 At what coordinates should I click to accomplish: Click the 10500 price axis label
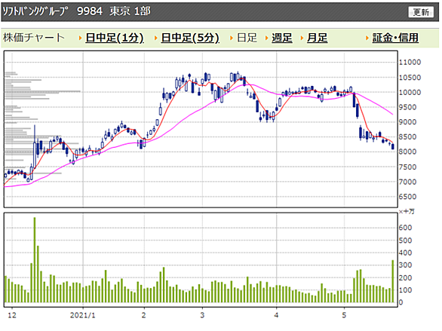click(410, 78)
